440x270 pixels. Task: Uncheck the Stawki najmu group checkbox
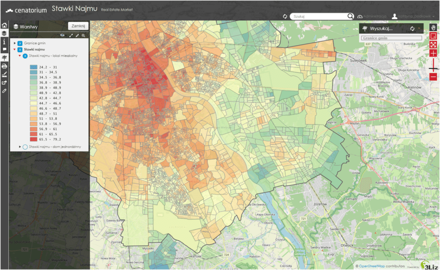[20, 50]
